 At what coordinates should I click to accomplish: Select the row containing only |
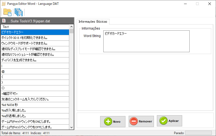(35, 66)
